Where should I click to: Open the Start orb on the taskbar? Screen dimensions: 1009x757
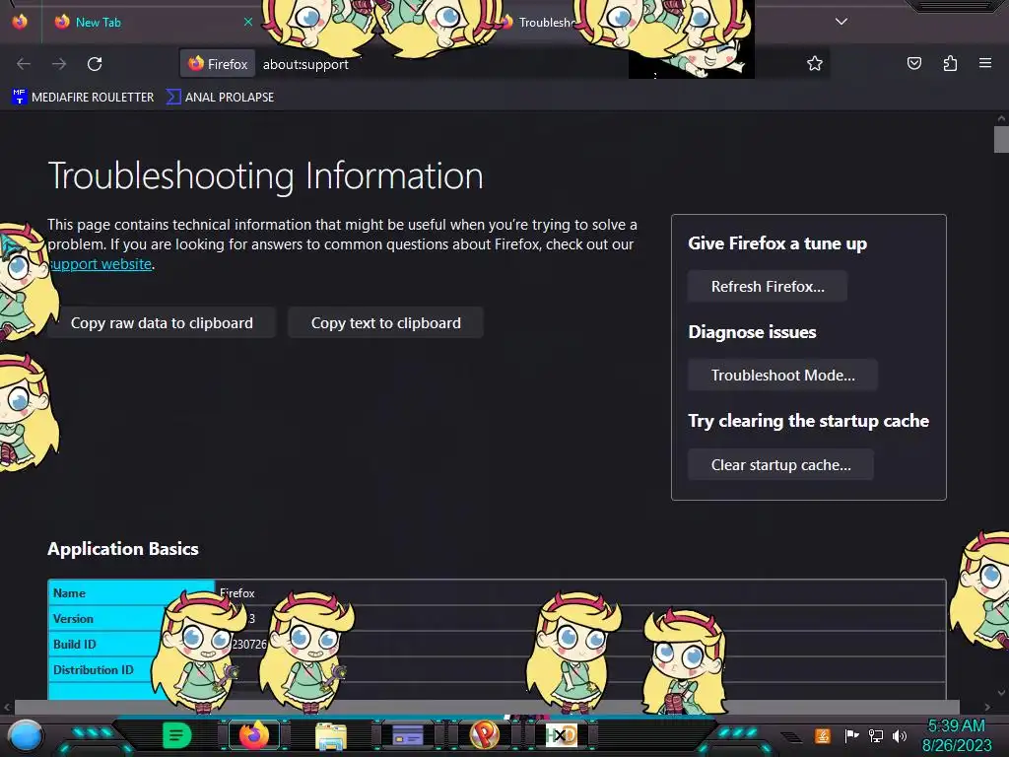[26, 735]
